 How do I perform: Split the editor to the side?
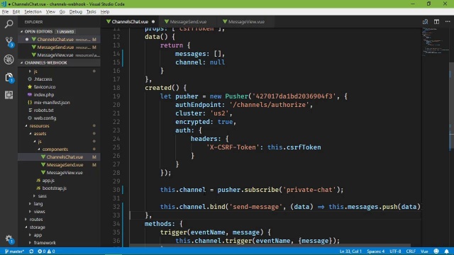[x=436, y=22]
